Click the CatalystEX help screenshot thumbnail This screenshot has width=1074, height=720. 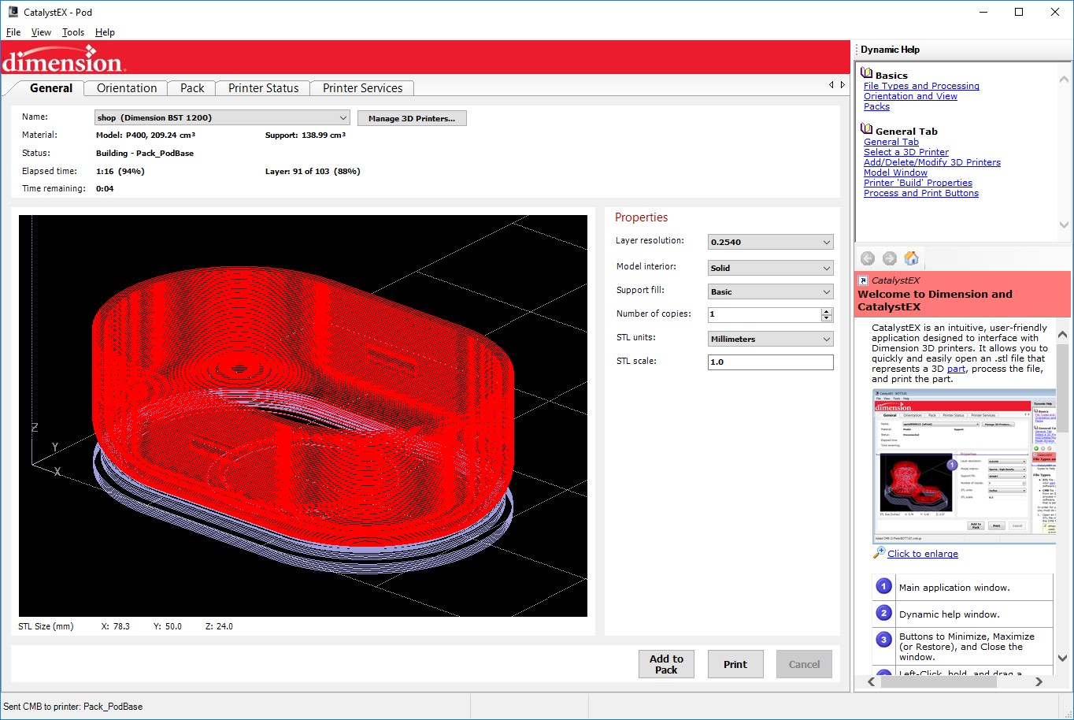(x=965, y=466)
